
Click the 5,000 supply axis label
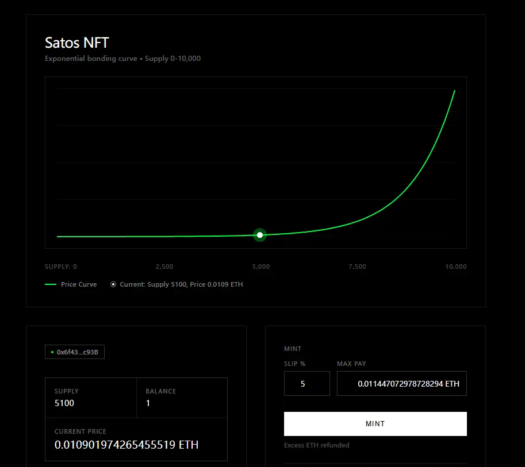pyautogui.click(x=261, y=267)
